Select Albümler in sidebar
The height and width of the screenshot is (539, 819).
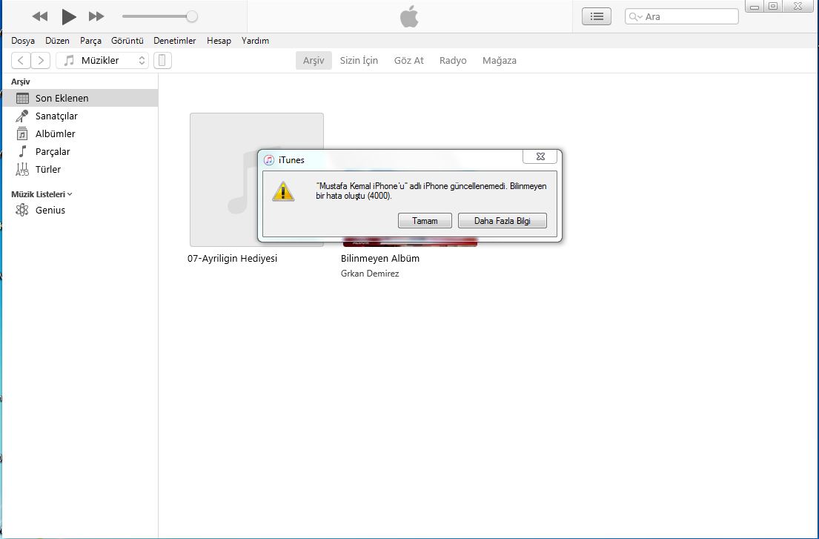(80, 133)
